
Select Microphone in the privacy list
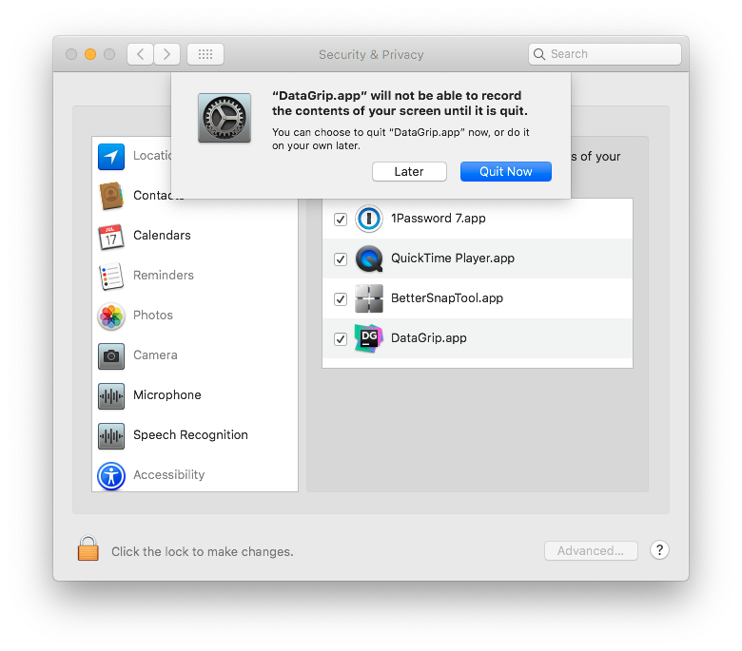166,395
